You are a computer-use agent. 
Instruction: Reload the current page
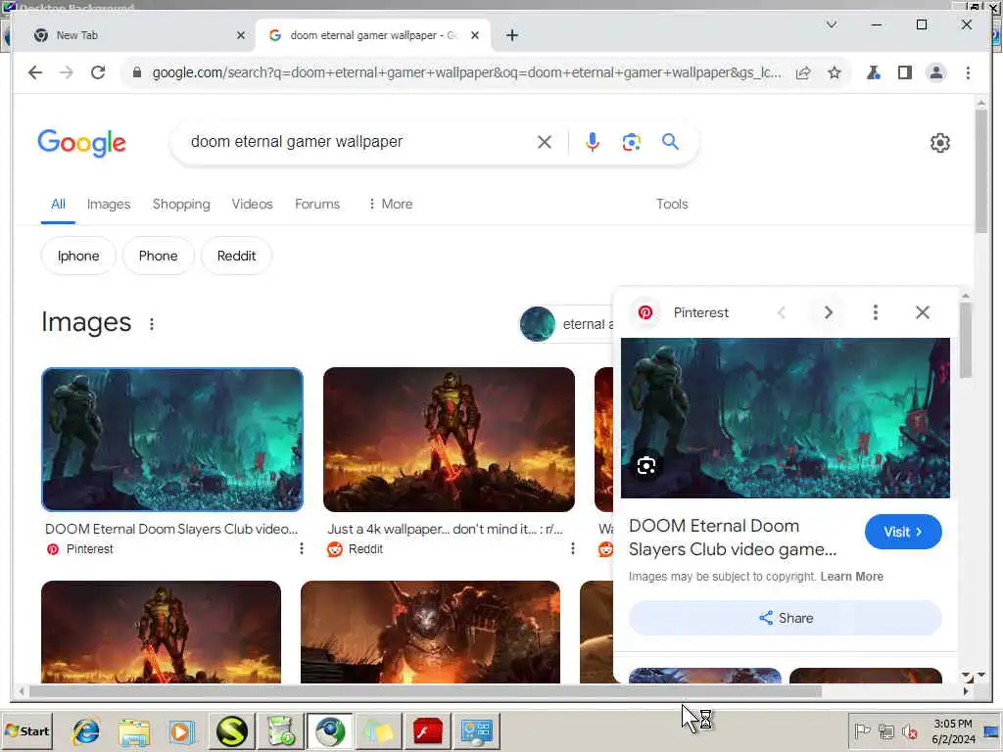98,72
